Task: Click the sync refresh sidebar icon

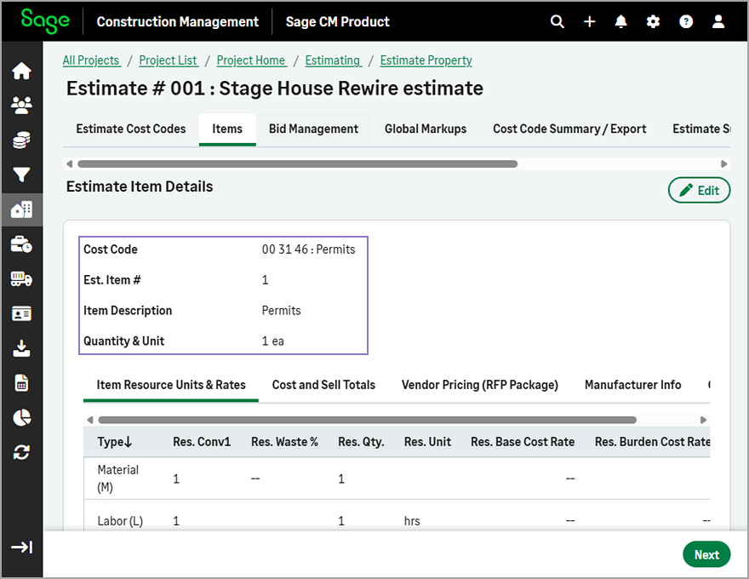Action: pos(21,452)
